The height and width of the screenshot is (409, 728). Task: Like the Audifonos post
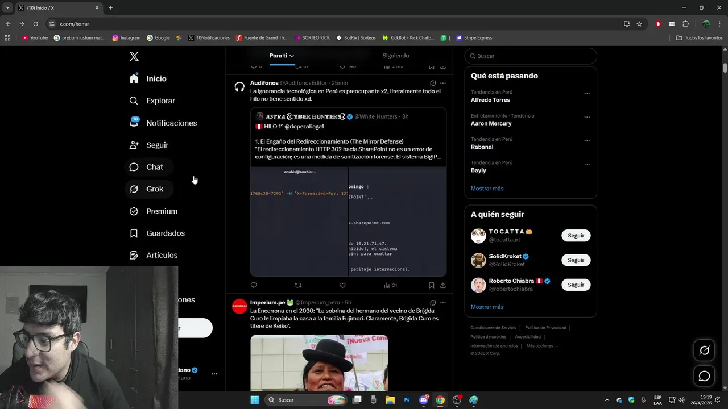342,285
